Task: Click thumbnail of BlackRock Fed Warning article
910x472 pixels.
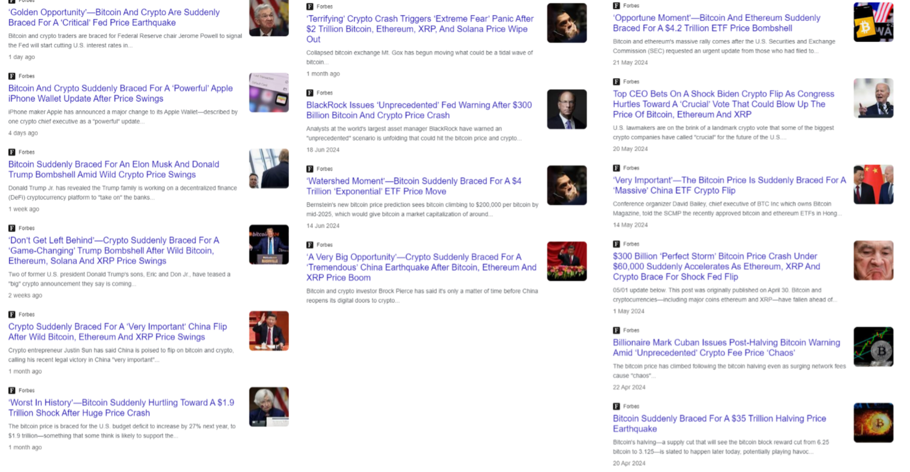Action: pos(567,109)
